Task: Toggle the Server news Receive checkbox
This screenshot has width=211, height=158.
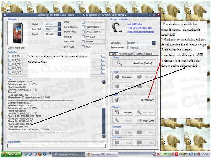Action: (x=129, y=48)
